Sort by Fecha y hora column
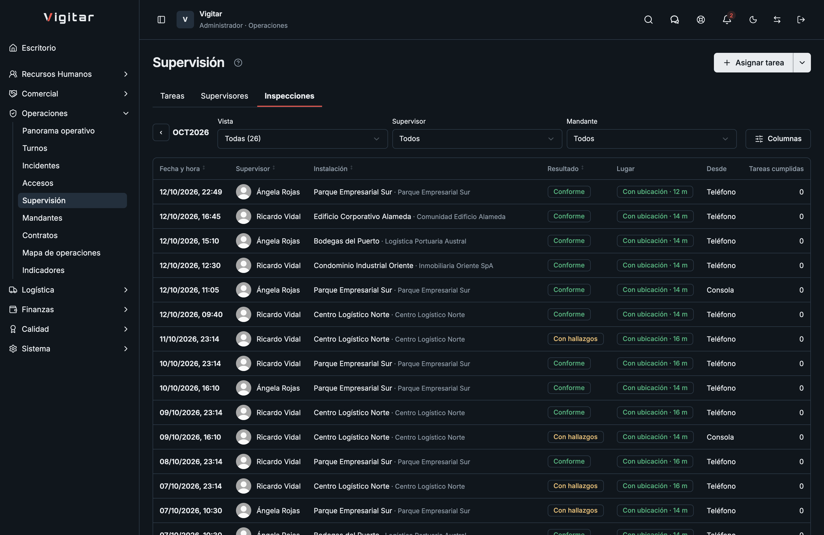The height and width of the screenshot is (535, 824). click(182, 169)
